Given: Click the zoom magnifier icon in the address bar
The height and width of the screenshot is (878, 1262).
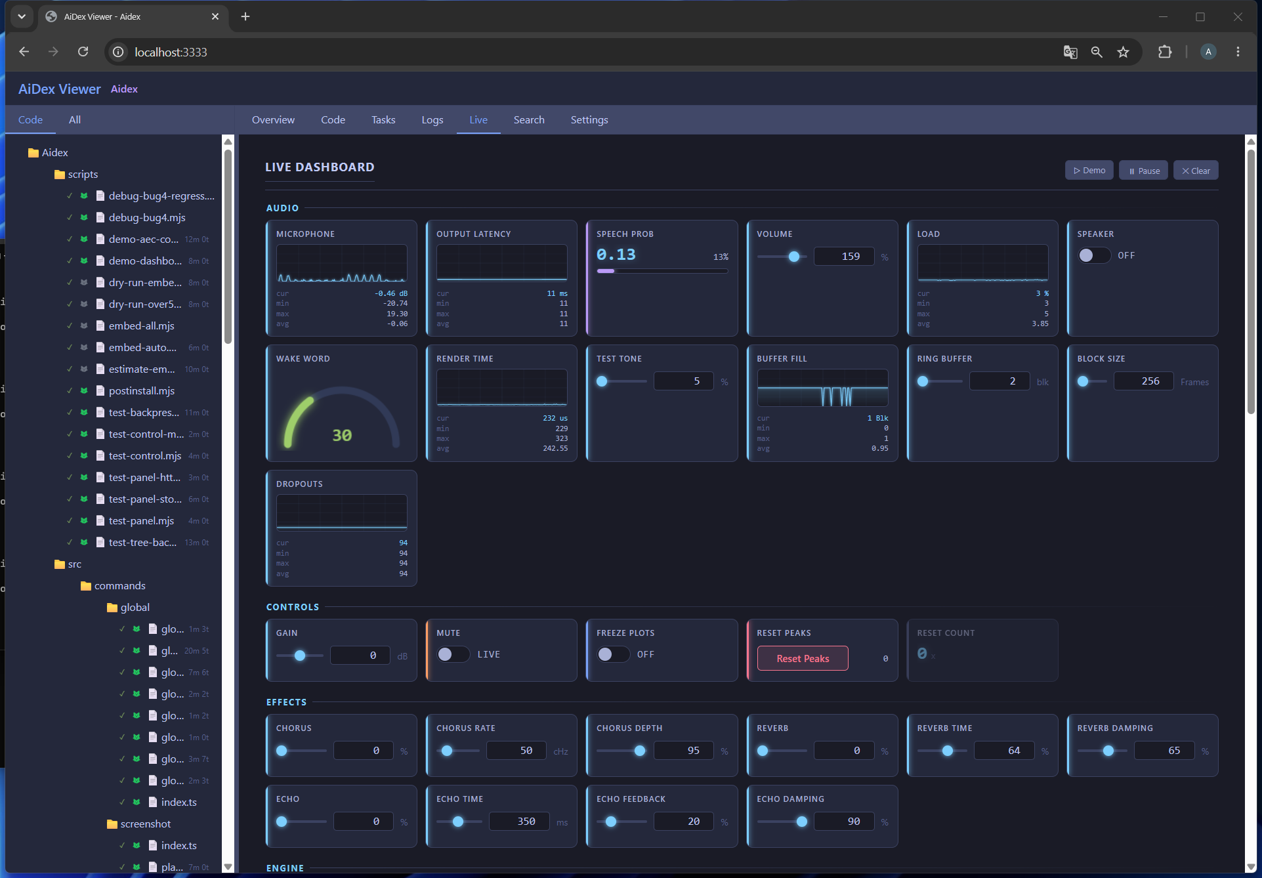Looking at the screenshot, I should coord(1097,52).
